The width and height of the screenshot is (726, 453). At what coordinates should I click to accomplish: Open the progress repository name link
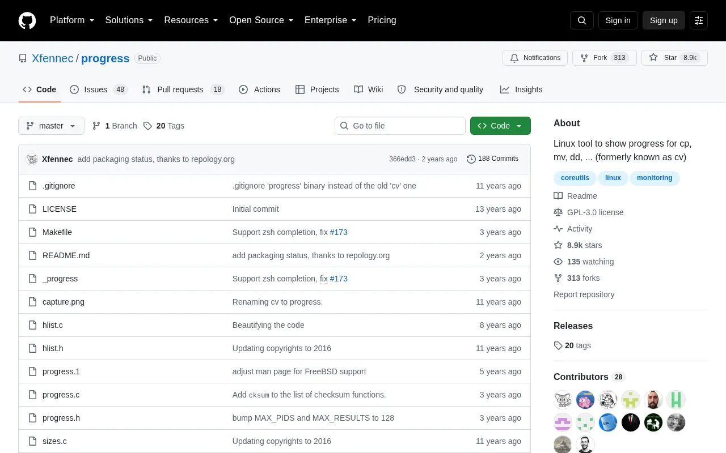pyautogui.click(x=105, y=58)
